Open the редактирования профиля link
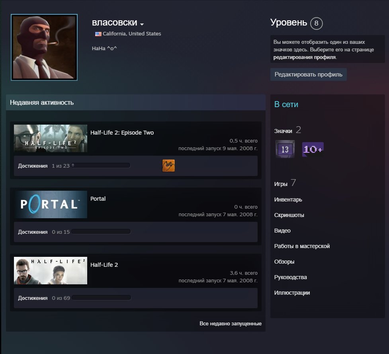The height and width of the screenshot is (354, 389). pyautogui.click(x=305, y=57)
